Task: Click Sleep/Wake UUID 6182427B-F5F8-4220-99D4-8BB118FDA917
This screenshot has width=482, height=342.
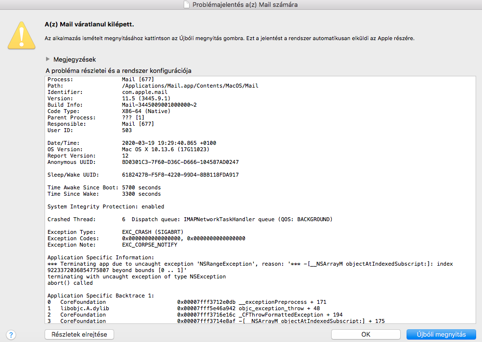Action: point(180,175)
